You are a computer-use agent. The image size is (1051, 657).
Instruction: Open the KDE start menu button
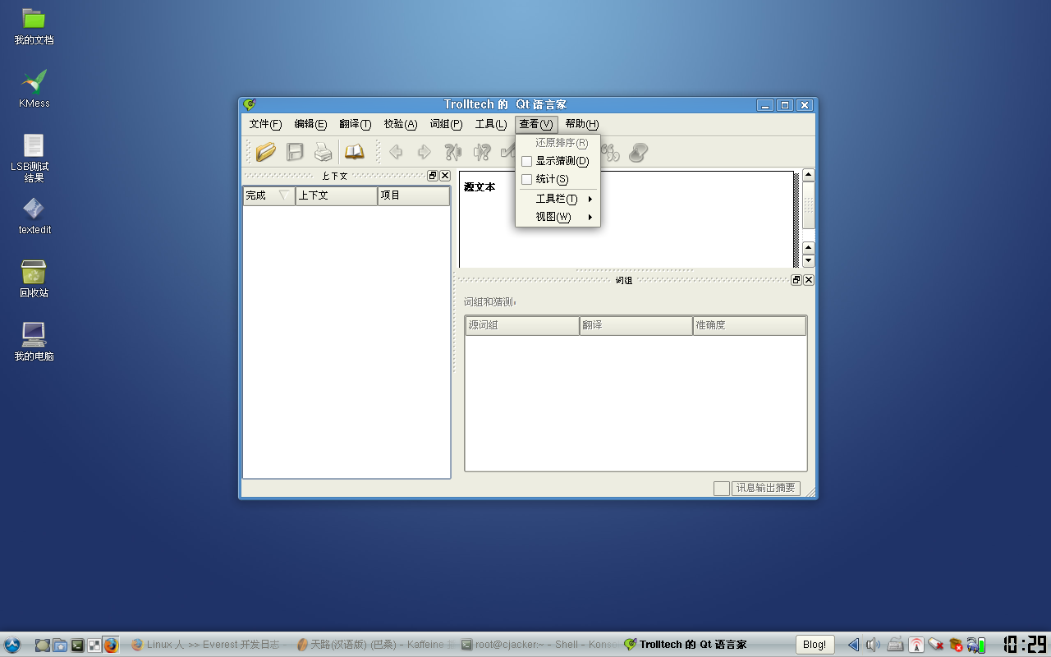(x=11, y=645)
